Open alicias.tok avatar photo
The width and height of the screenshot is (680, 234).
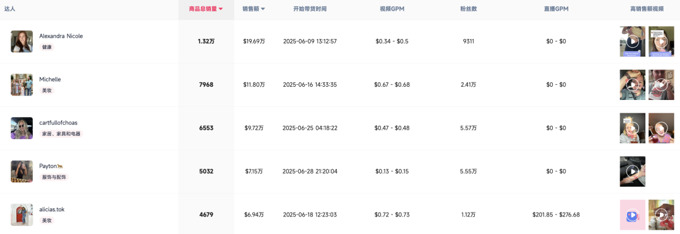pos(21,214)
